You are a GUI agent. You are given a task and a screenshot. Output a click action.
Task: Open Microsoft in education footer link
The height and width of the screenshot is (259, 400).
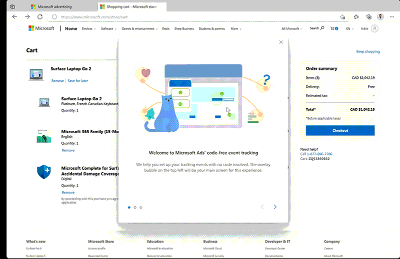tap(160, 249)
